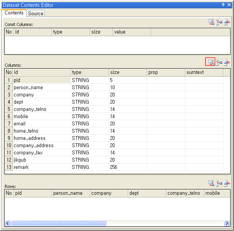The height and width of the screenshot is (231, 234).
Task: Click the add icon for Const Columns
Action: tap(211, 22)
